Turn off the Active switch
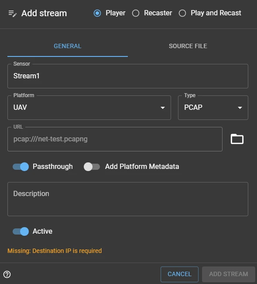 click(x=21, y=231)
